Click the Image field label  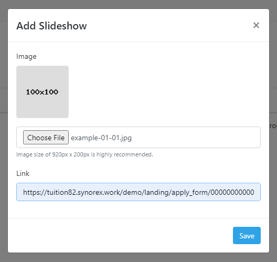[x=26, y=57]
